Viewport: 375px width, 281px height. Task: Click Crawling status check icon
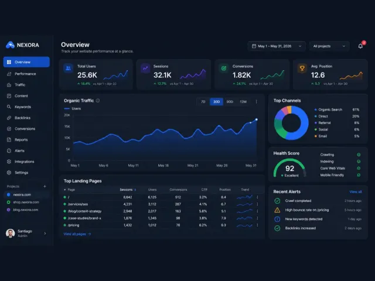click(359, 155)
